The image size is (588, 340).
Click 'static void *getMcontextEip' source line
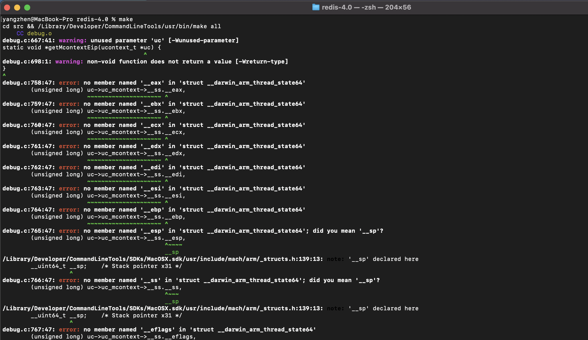point(82,48)
